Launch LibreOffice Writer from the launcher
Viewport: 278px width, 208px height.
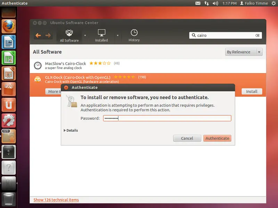(9, 42)
